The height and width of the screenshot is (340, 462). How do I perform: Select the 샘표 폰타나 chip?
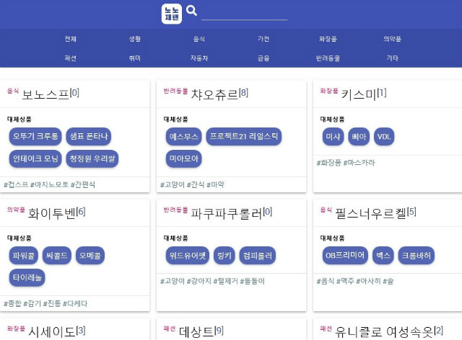[x=89, y=136]
